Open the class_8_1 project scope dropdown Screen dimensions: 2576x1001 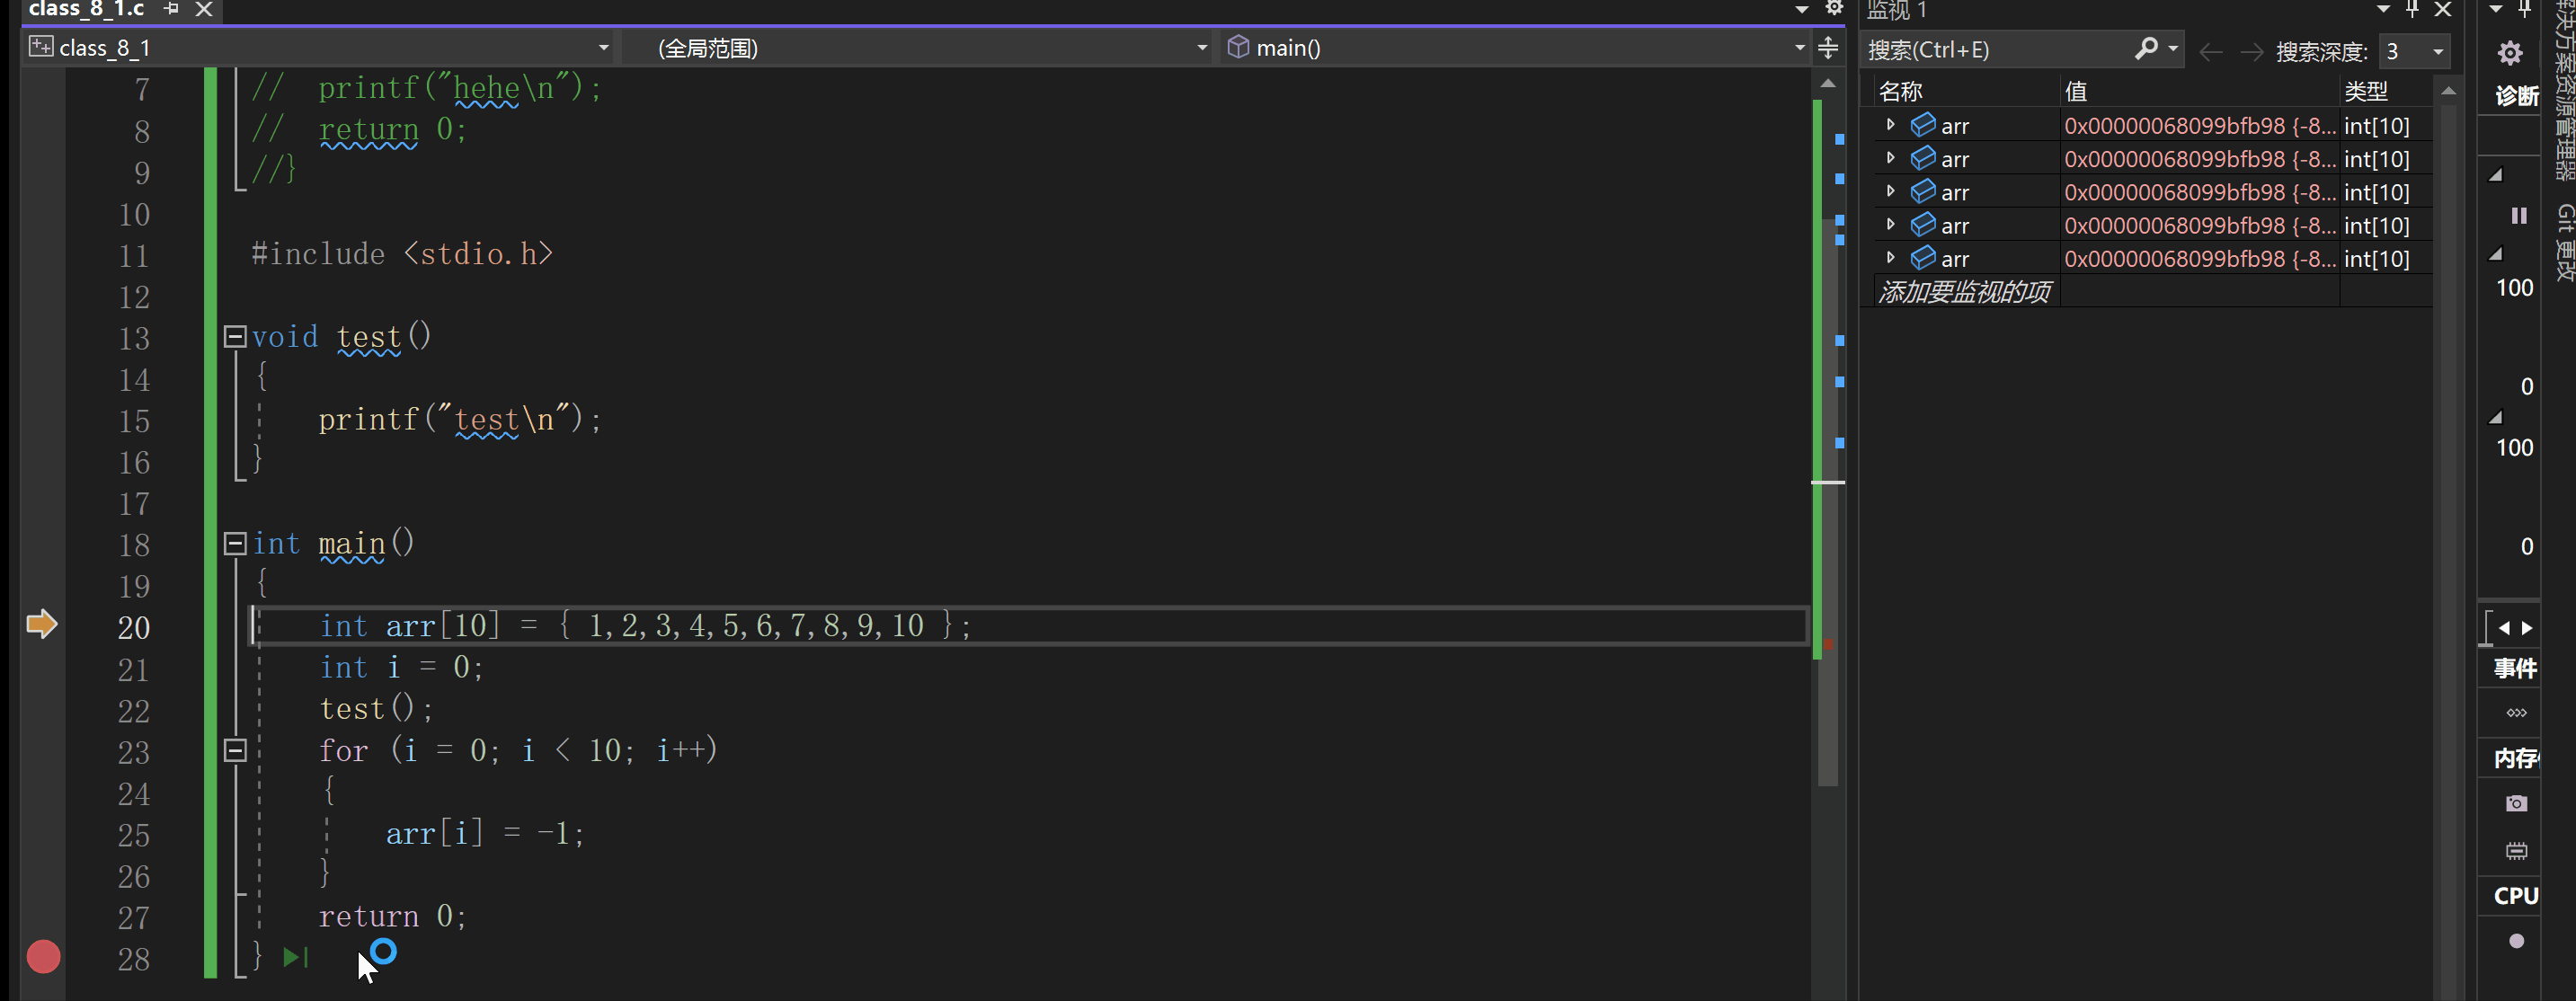(603, 48)
